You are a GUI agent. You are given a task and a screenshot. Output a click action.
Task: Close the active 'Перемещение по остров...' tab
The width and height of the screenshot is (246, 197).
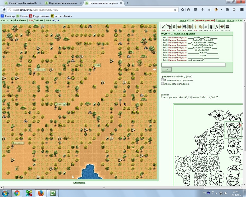[x=121, y=3]
